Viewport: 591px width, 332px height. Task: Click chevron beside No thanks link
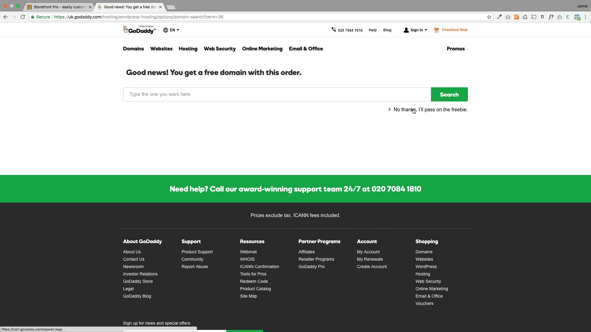click(389, 109)
